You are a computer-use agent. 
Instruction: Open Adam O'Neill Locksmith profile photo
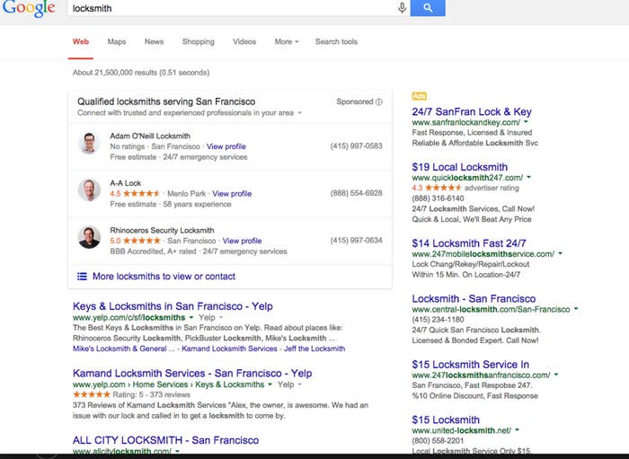point(89,143)
